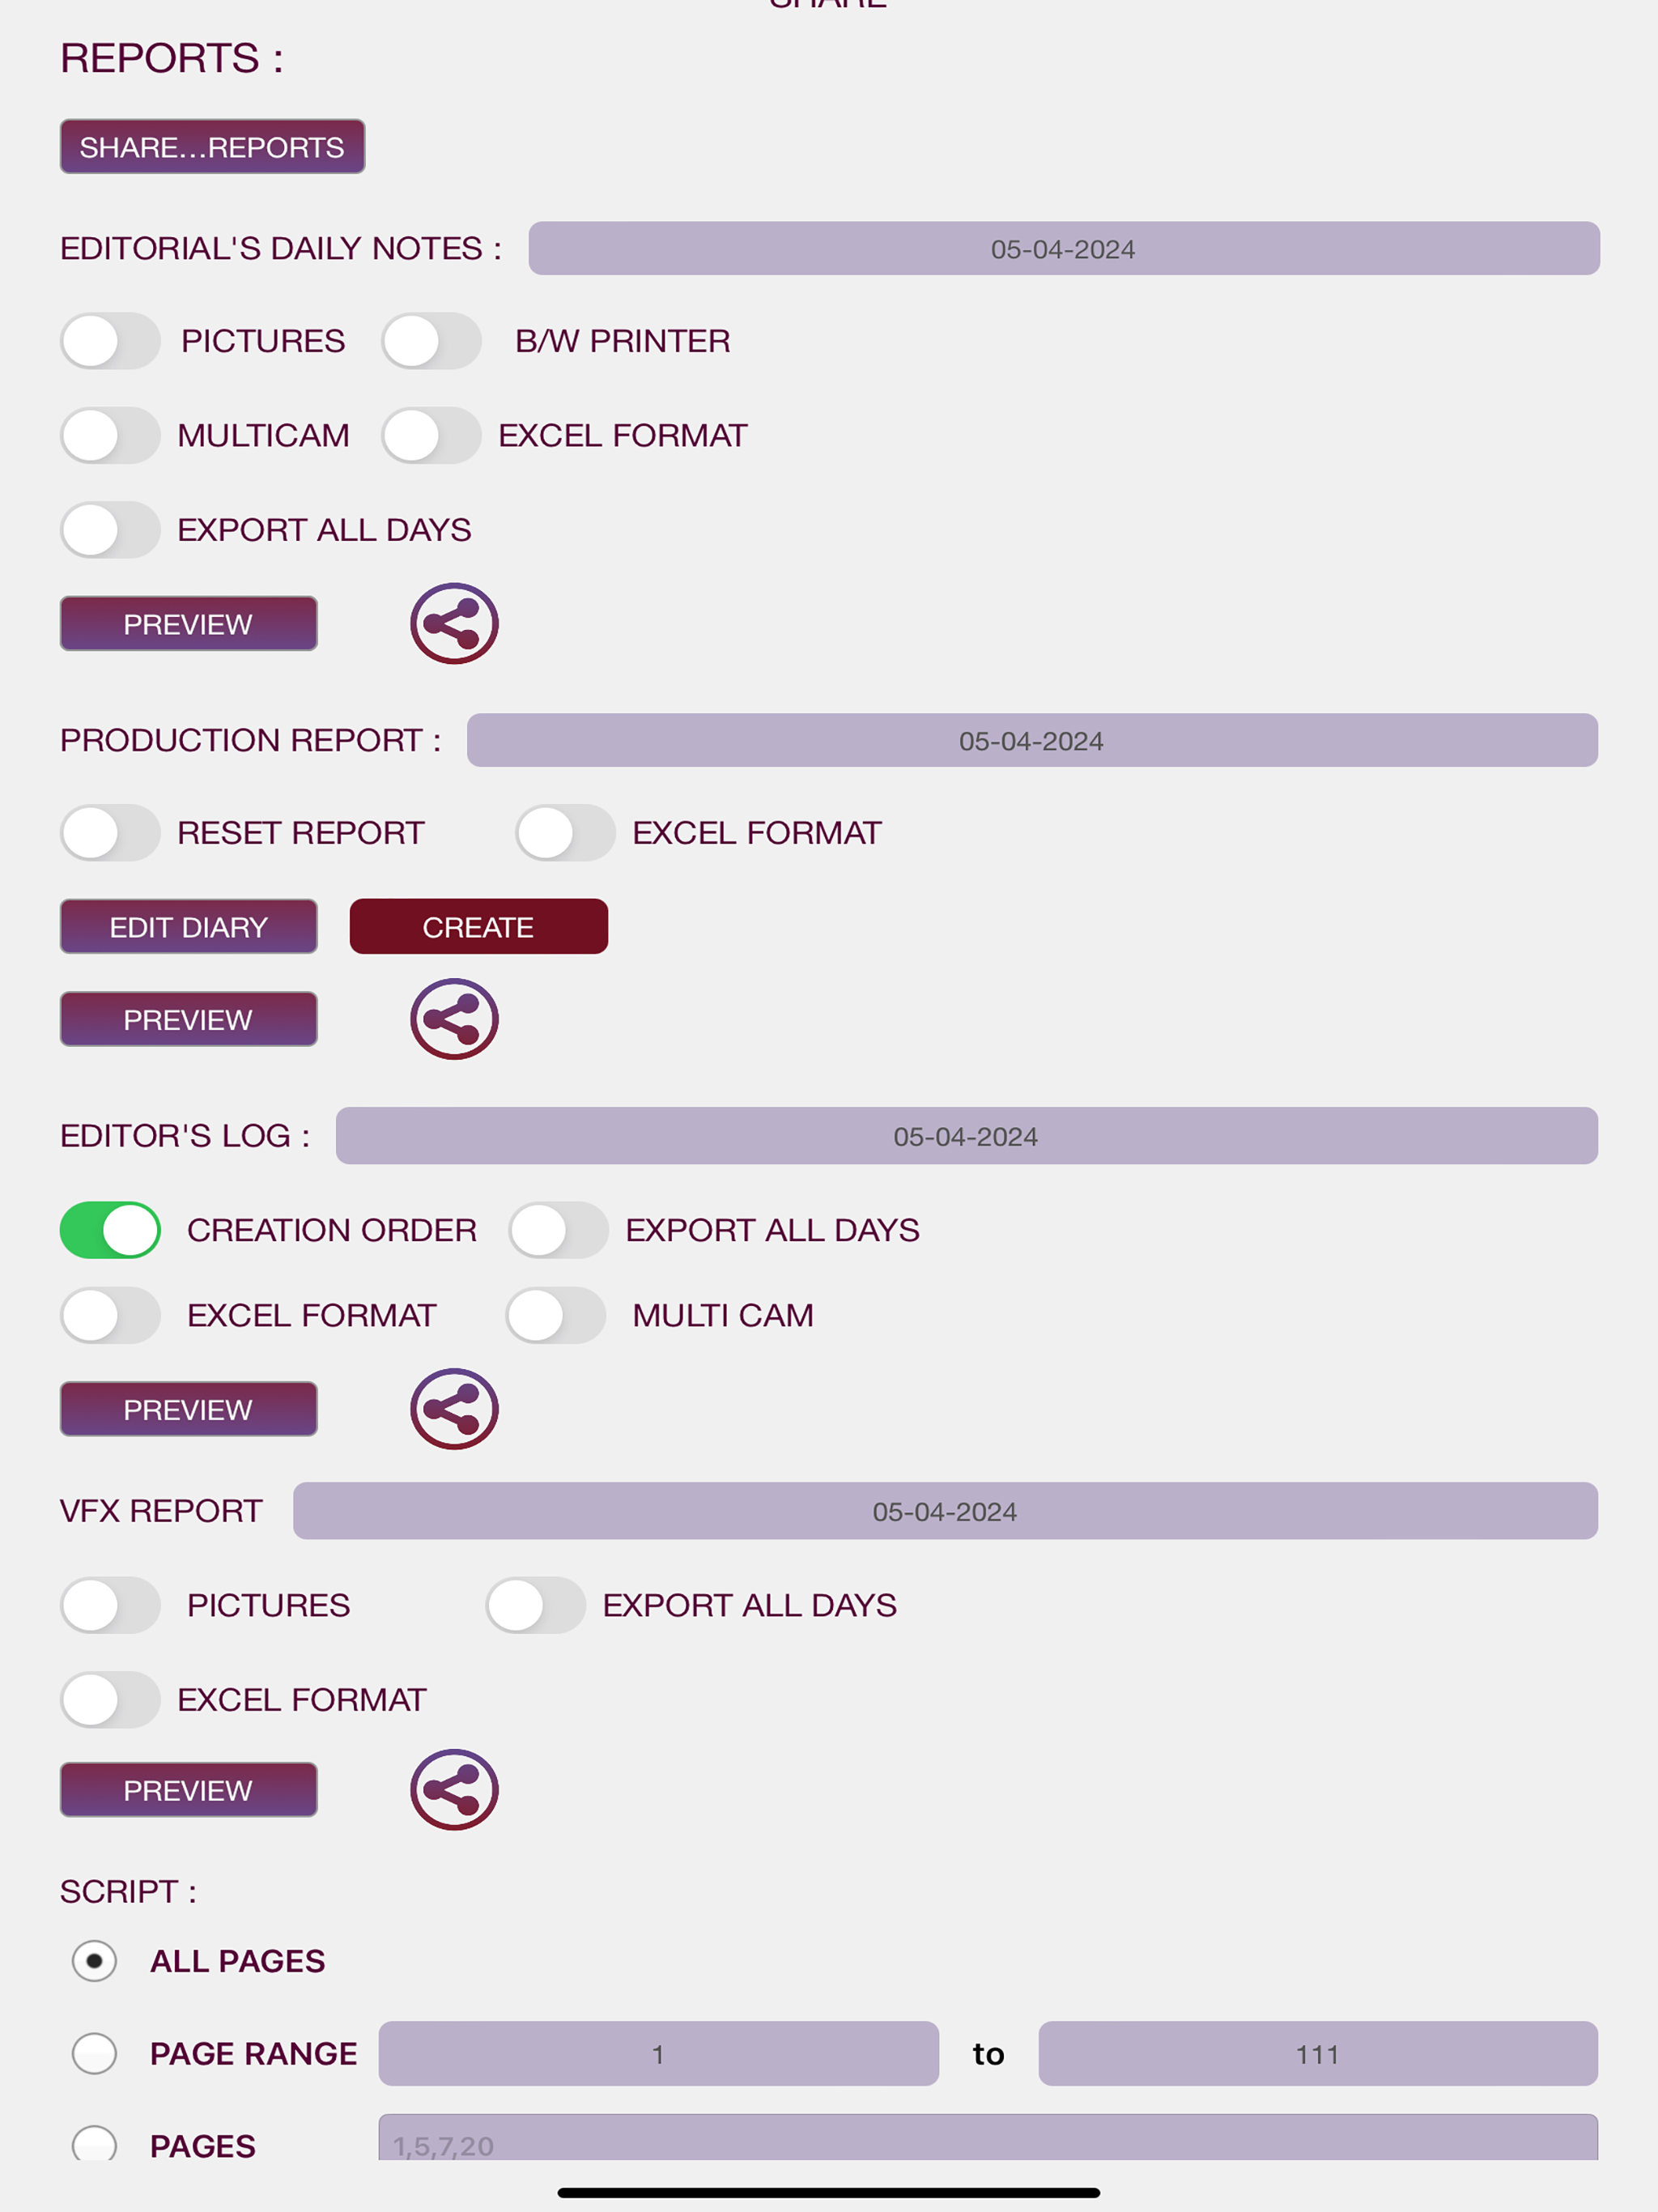Toggle RESET REPORT switch
This screenshot has height=2212, width=1658.
click(x=110, y=832)
